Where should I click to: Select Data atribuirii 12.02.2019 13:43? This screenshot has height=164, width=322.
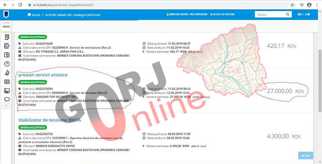[x=168, y=93]
